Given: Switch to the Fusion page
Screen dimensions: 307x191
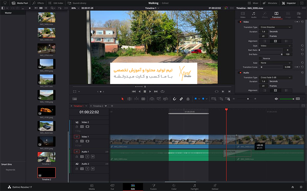Looking at the screenshot, I should 153,187.
